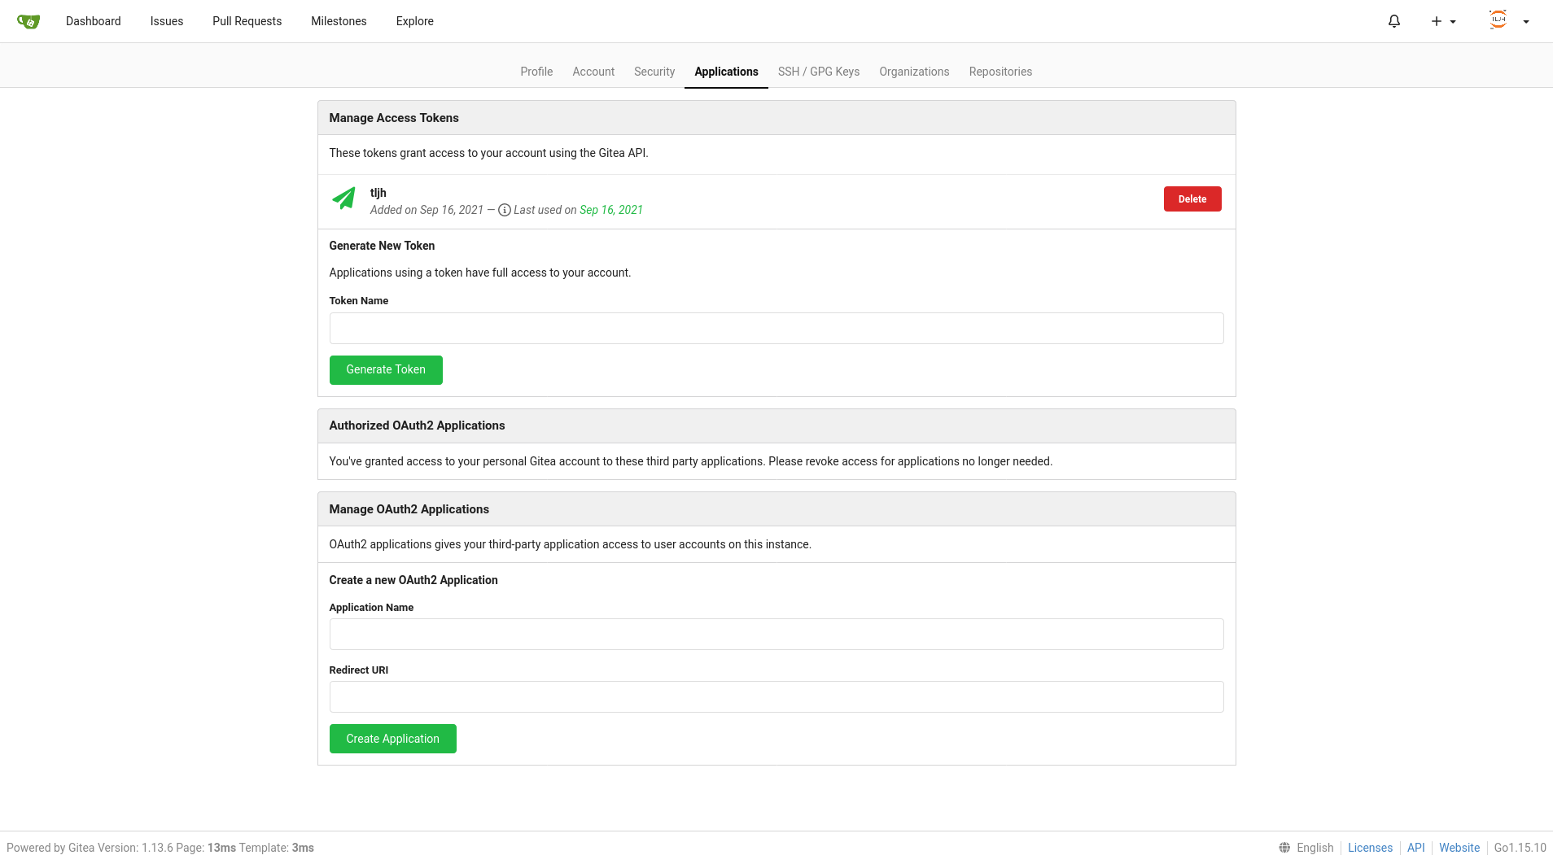Expand the plus create-new dropdown
The width and height of the screenshot is (1553, 864).
click(x=1442, y=21)
